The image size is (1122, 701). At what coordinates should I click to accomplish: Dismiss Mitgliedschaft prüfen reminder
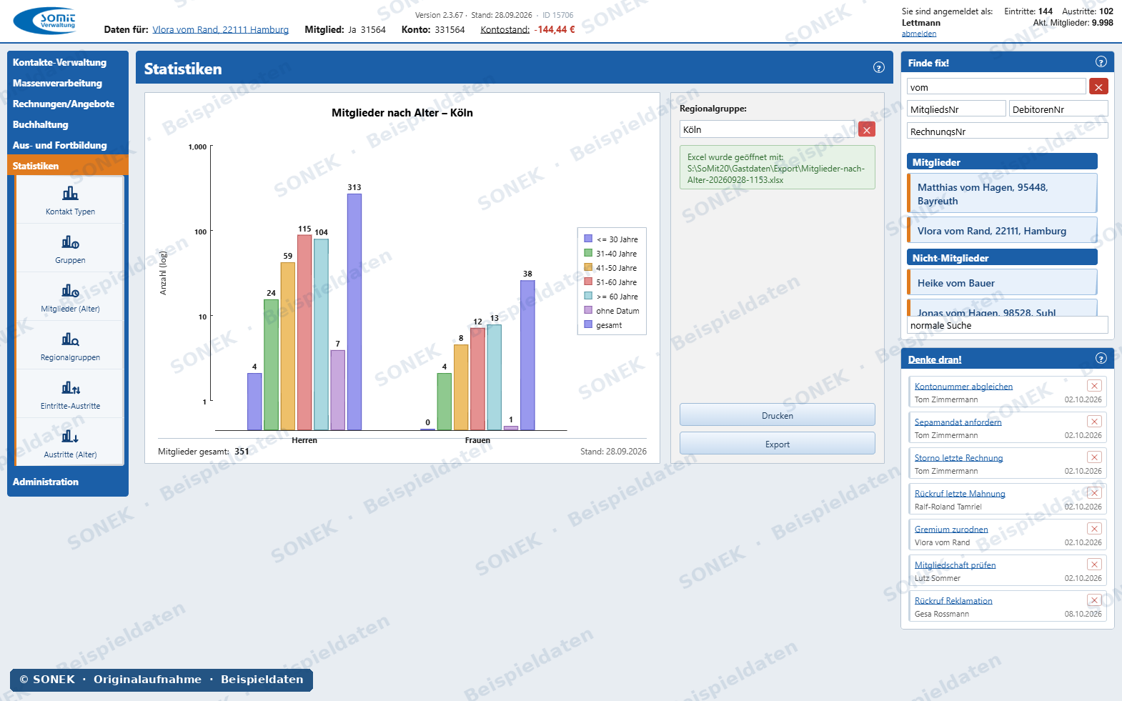1094,565
